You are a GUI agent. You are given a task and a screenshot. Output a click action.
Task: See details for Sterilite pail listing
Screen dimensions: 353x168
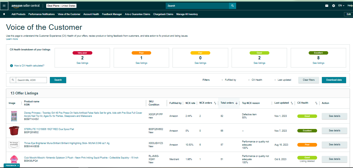tap(335, 131)
